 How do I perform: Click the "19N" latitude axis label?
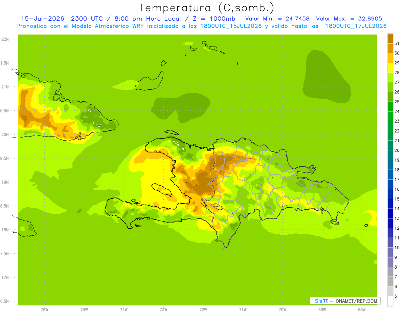(5, 182)
